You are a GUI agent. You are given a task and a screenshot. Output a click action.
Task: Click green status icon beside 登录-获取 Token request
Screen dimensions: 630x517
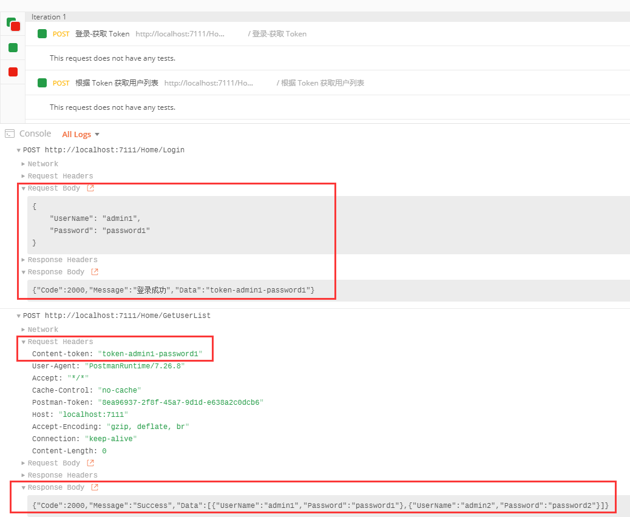(x=42, y=34)
